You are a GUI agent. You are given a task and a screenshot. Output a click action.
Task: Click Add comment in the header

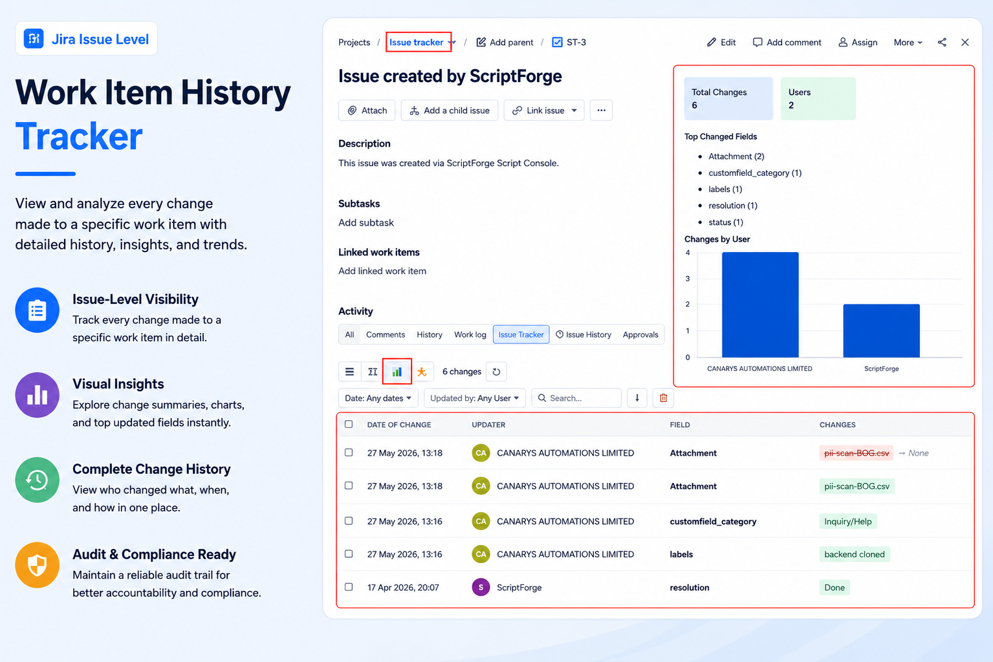pos(787,42)
